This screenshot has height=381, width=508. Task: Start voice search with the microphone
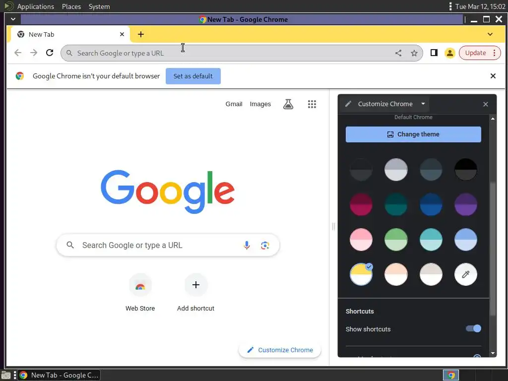point(247,245)
